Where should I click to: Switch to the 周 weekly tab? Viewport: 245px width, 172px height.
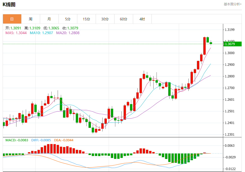point(31,19)
